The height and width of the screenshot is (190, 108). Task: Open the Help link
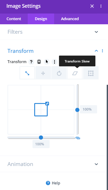pyautogui.click(x=53, y=183)
